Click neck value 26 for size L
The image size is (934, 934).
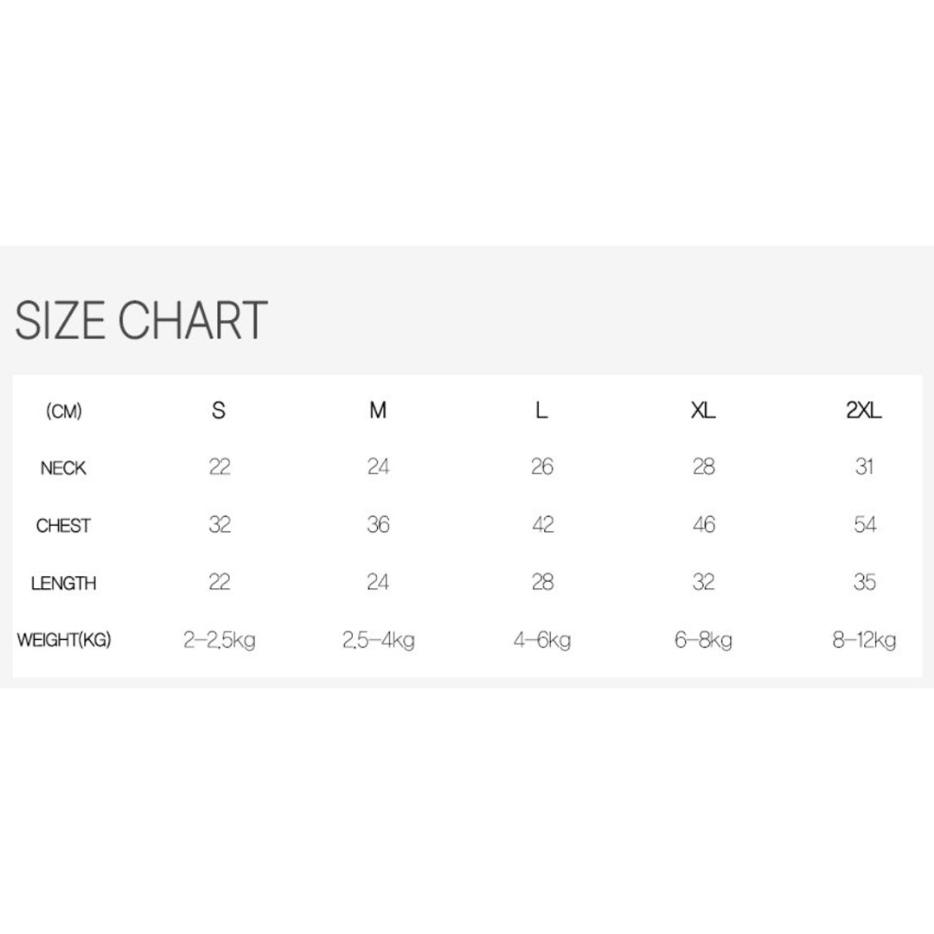pyautogui.click(x=542, y=467)
